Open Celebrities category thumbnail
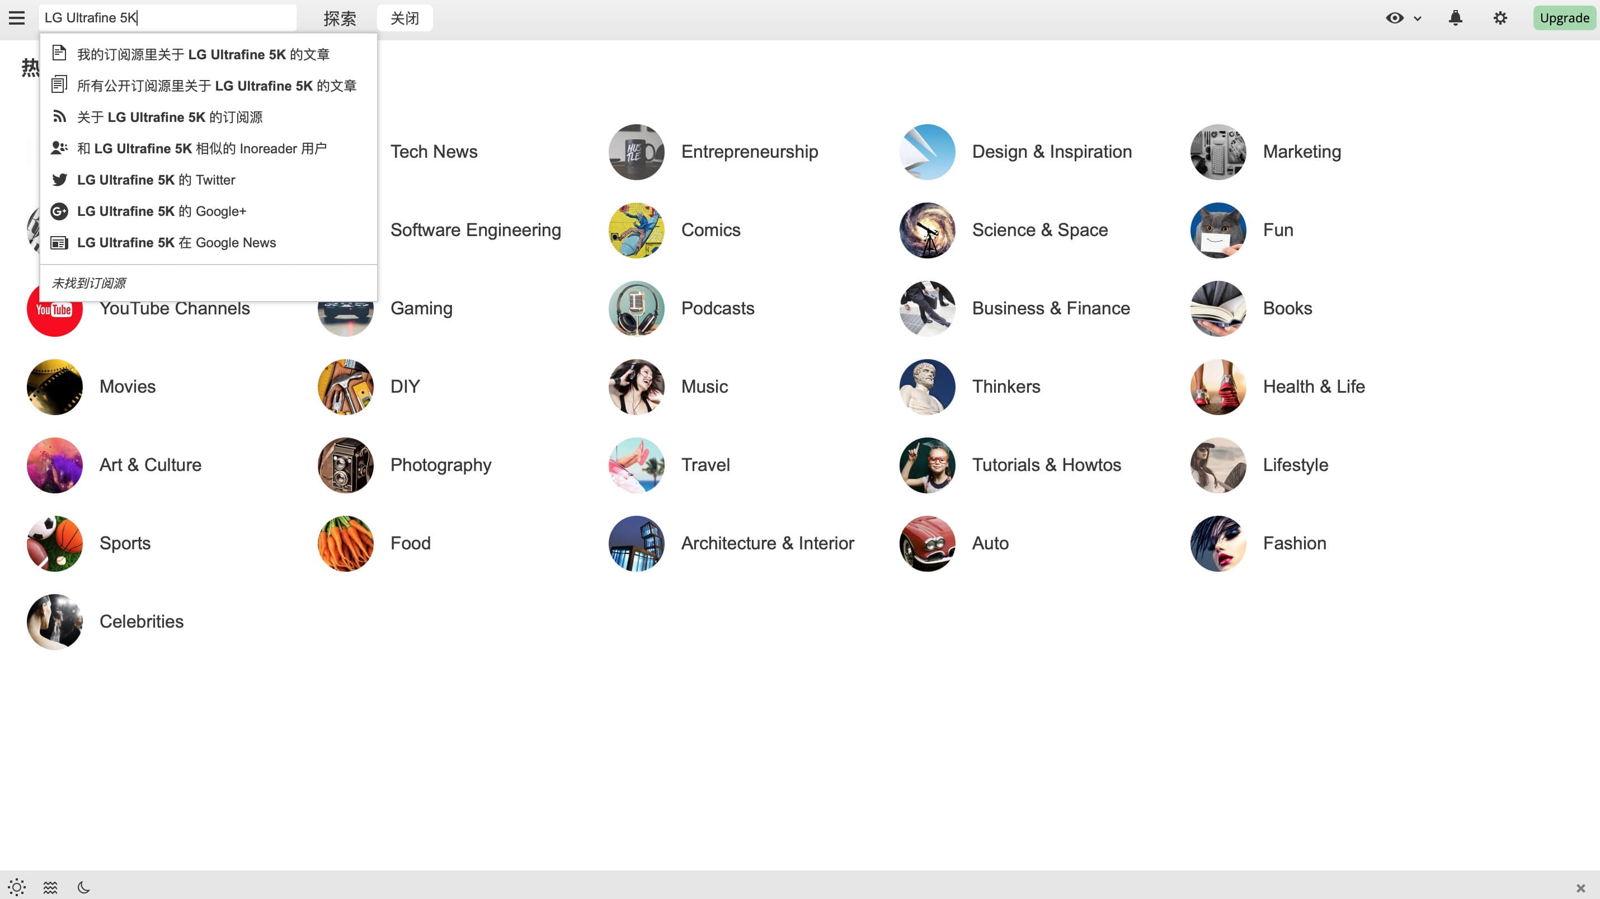1600x899 pixels. click(x=55, y=622)
